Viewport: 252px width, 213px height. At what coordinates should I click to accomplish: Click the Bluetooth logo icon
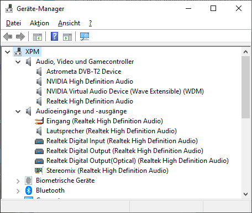pyautogui.click(x=29, y=190)
